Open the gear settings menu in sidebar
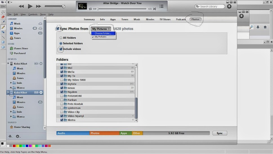 [x=18, y=137]
